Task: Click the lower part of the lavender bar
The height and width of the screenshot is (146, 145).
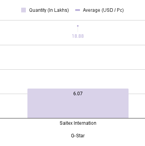Action: tap(78, 110)
